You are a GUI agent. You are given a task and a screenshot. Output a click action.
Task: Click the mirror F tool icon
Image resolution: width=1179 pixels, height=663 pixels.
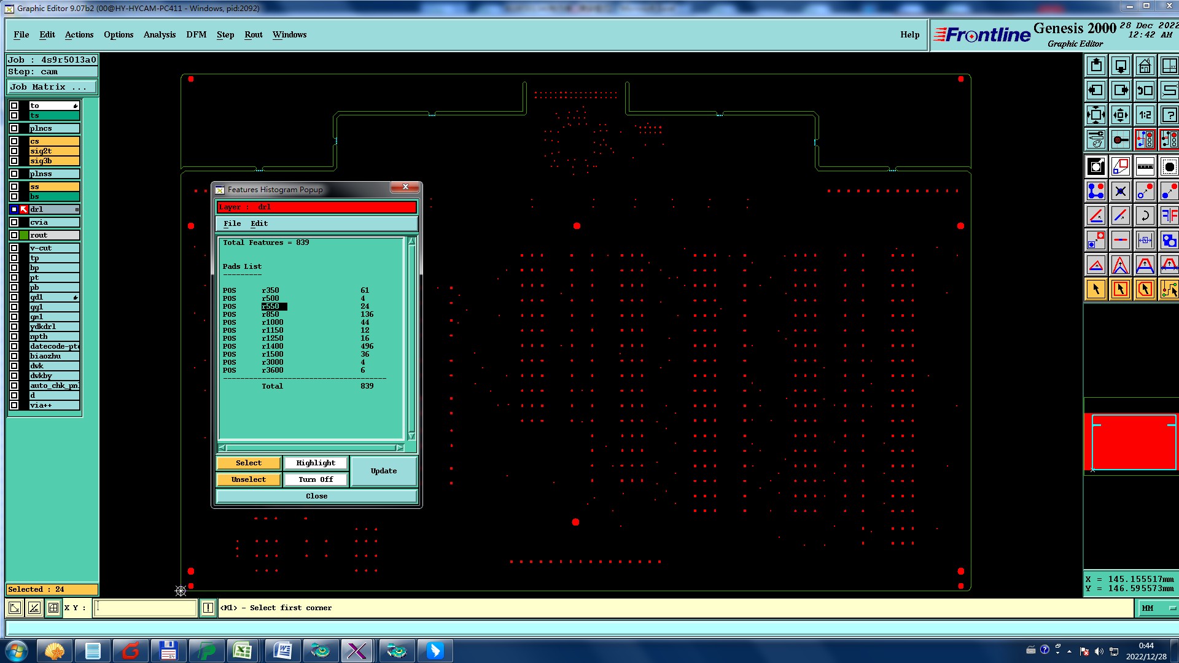point(1169,215)
